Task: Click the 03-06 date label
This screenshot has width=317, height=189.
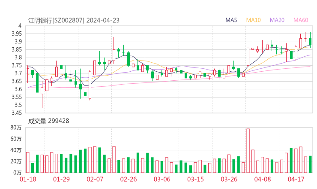Action: coord(162,179)
